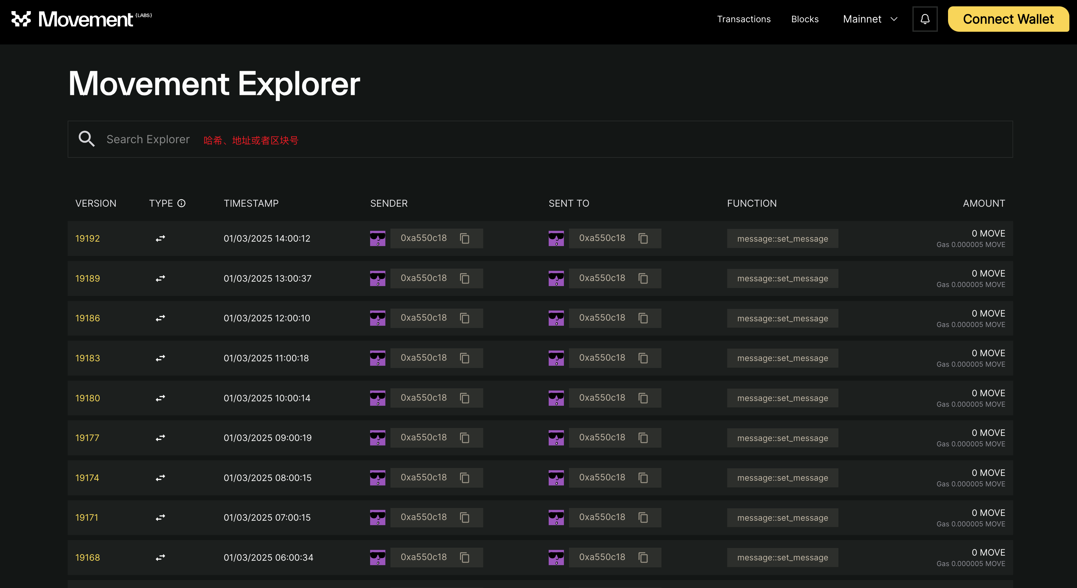Click transaction type icon in row 19192
The width and height of the screenshot is (1077, 588).
pos(160,238)
